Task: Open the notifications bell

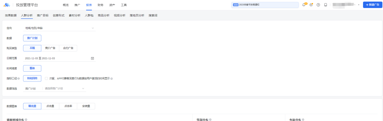Action: [304, 5]
